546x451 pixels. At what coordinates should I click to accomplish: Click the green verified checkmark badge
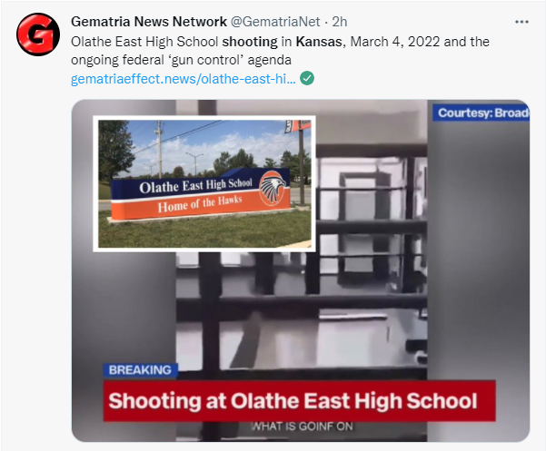(x=307, y=78)
